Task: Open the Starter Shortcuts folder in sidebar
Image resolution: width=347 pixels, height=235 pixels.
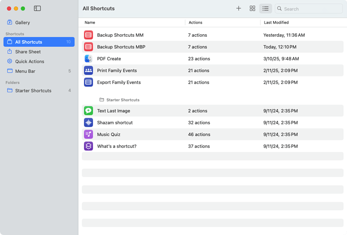Action: (x=33, y=91)
